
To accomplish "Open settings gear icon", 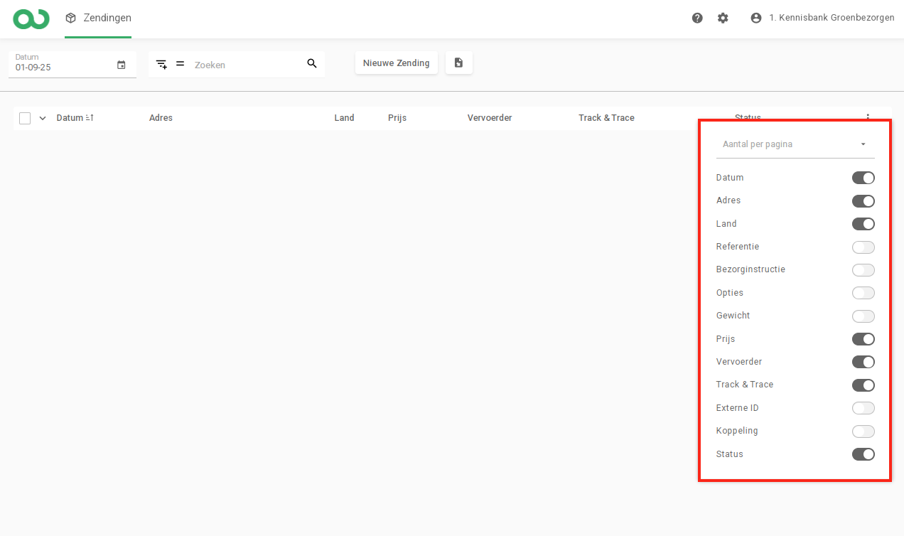I will 723,18.
